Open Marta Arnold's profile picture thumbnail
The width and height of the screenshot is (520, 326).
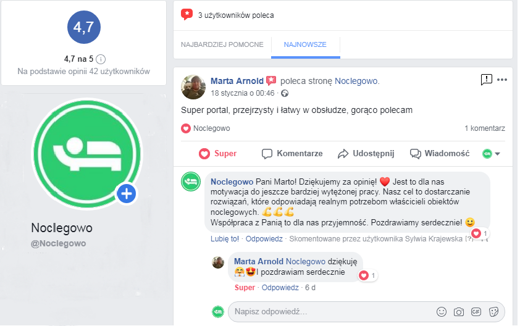click(193, 87)
